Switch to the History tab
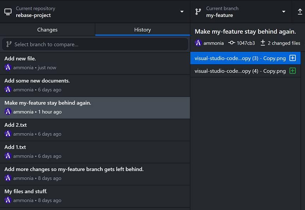 tap(143, 30)
